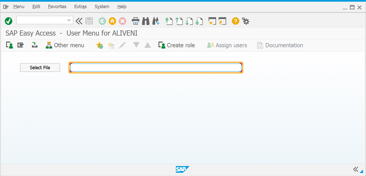
Task: Click the file path input field
Action: 156,68
